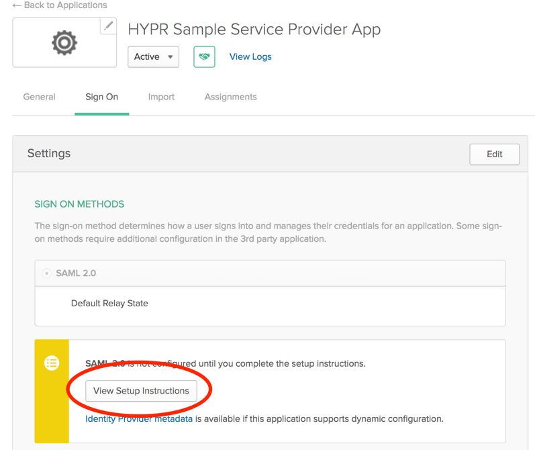This screenshot has width=535, height=450.
Task: Click the pencil edit logo icon
Action: pyautogui.click(x=108, y=26)
